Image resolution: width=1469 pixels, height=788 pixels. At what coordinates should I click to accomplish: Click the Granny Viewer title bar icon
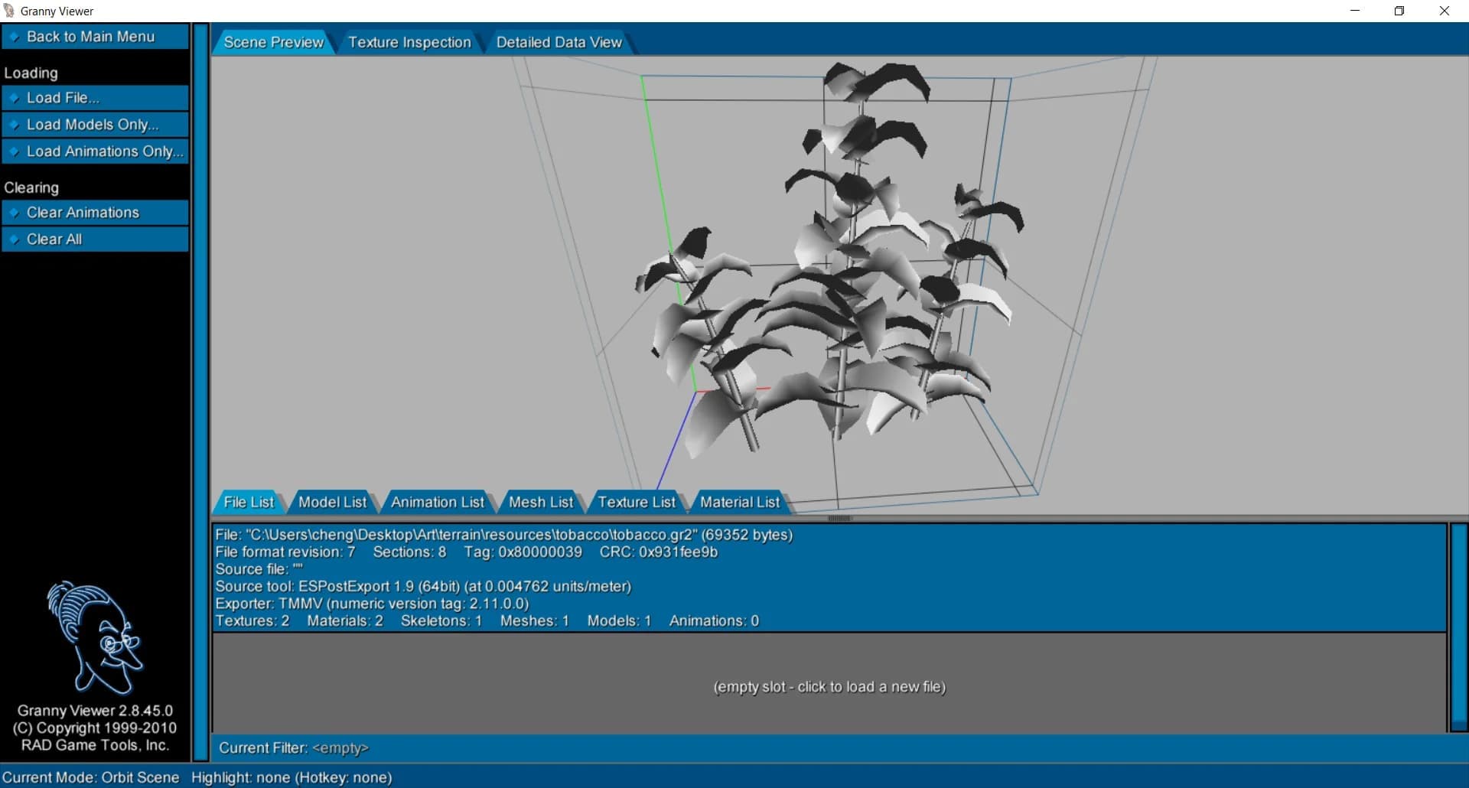click(x=9, y=11)
